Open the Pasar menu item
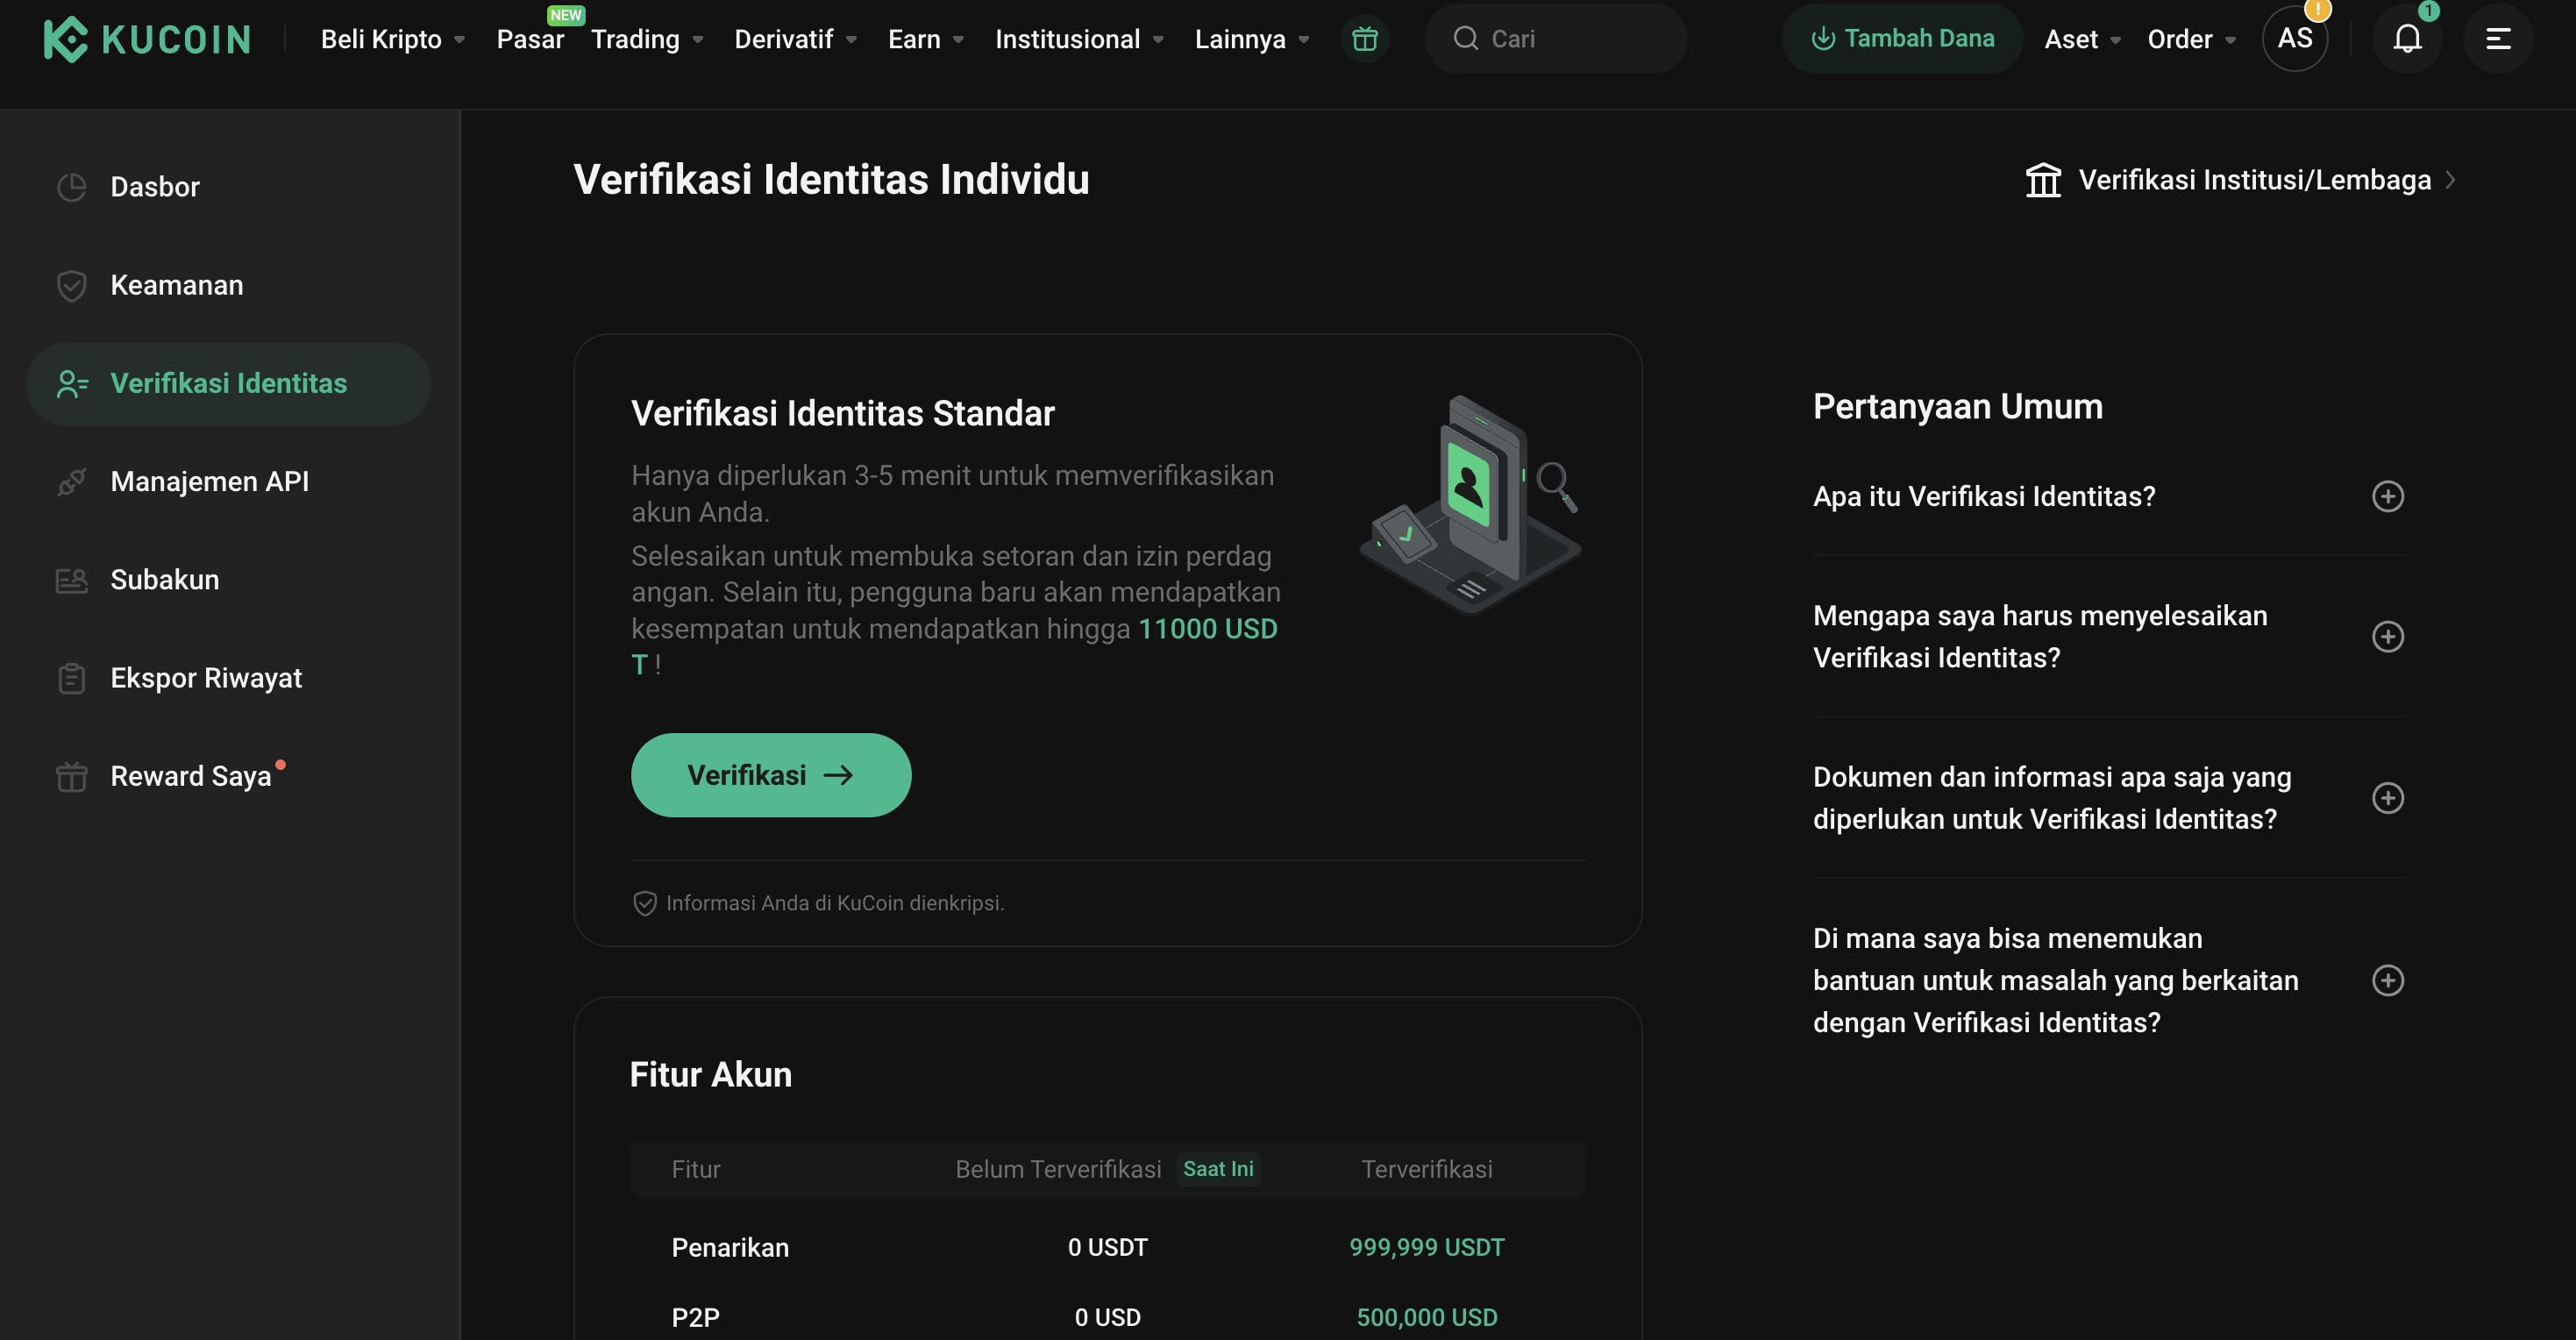2576x1340 pixels. [531, 39]
